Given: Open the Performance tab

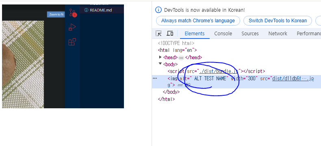Looking at the screenshot, I should pos(309,34).
